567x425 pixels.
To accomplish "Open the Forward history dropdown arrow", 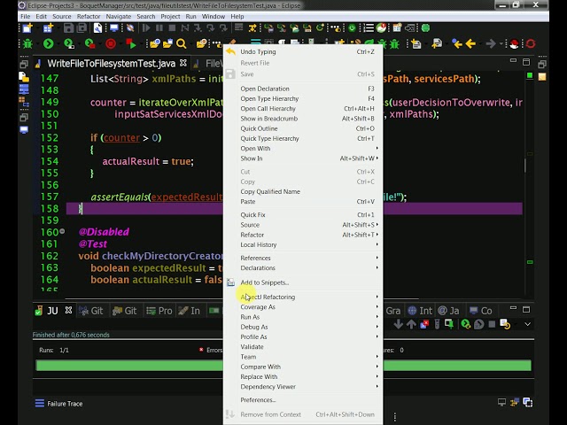I will (x=501, y=43).
